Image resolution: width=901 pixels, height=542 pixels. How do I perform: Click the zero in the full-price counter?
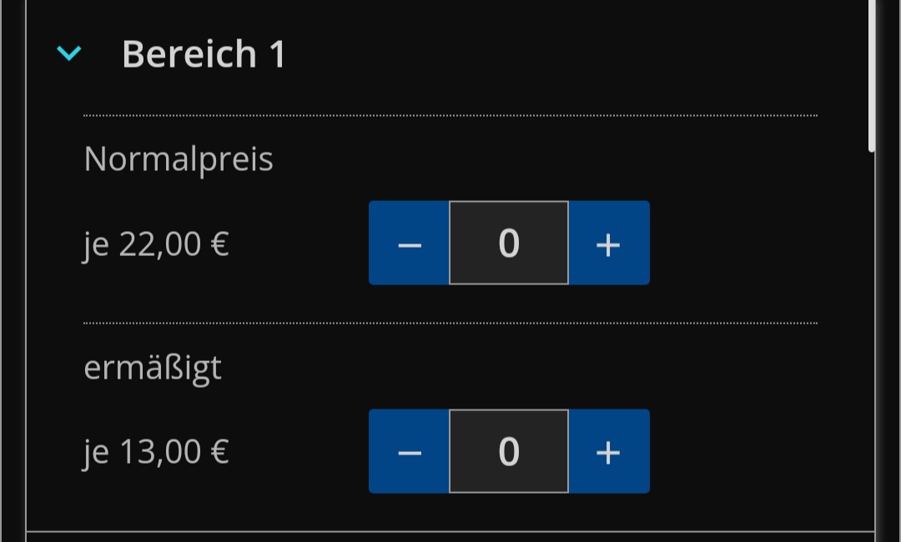(x=509, y=243)
